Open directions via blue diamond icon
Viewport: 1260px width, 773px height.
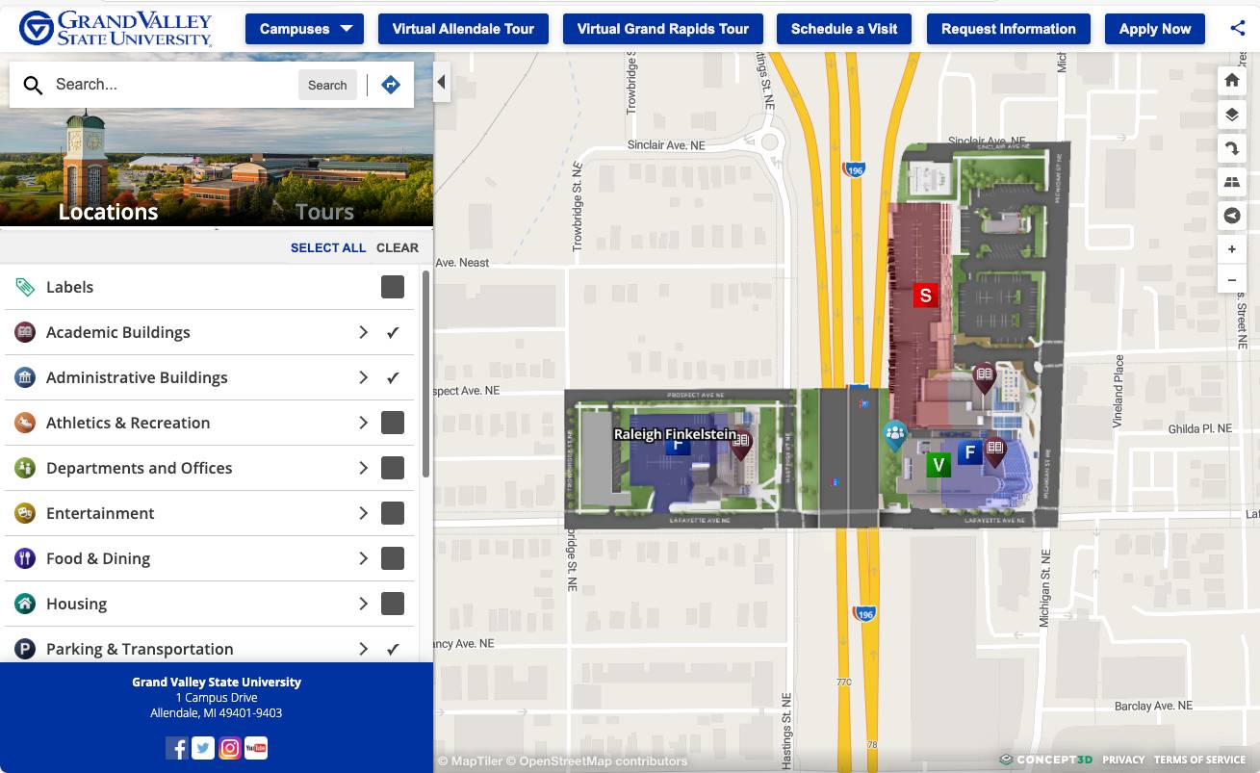pos(391,85)
